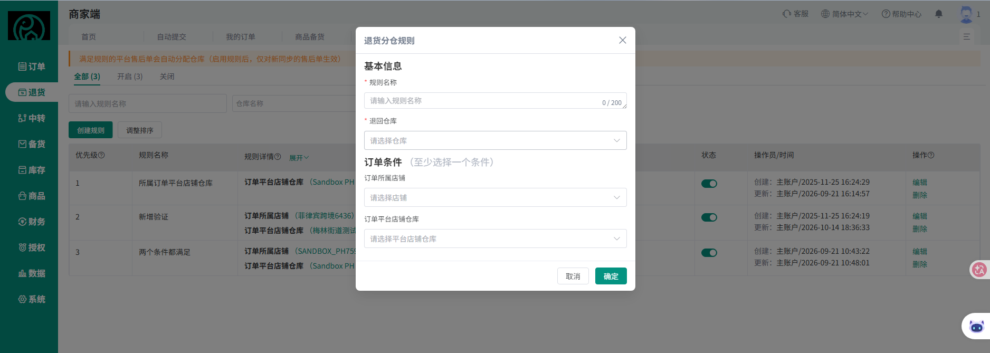Toggle status switch for rule 所属订单平台店铺仓库
The image size is (990, 353).
[x=709, y=184]
